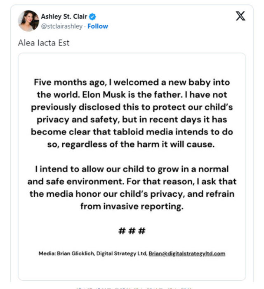264x289 pixels.
Task: Click the X logo on the tweet
Action: 240,16
